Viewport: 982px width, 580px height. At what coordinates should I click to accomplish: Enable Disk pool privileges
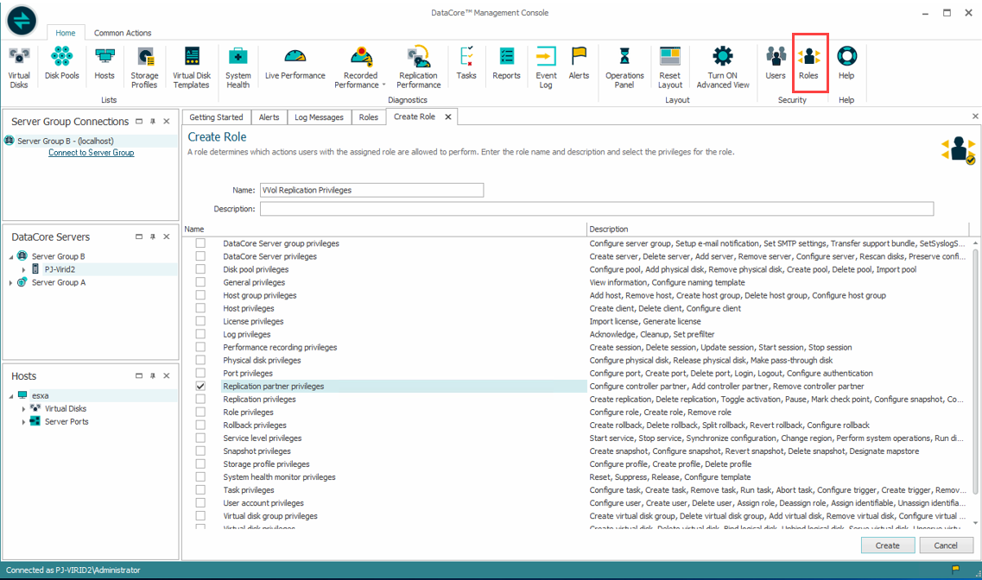pyautogui.click(x=200, y=269)
